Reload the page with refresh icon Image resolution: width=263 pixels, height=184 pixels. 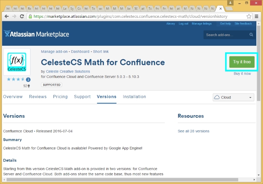(22, 16)
